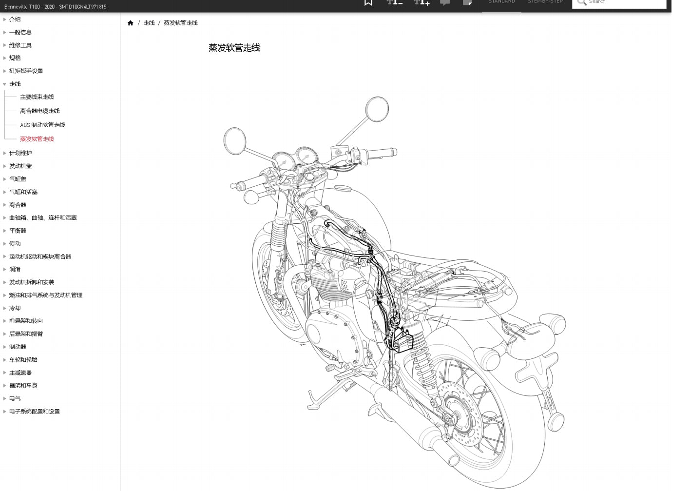Switch to the STEP-BY-STEP view tab

click(545, 2)
